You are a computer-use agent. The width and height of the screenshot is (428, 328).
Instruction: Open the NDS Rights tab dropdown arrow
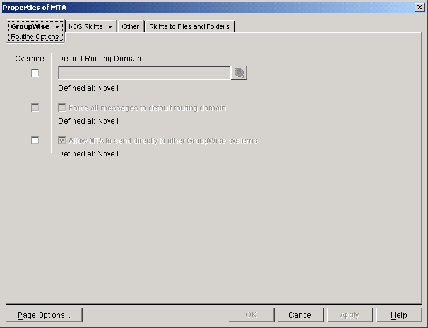[x=110, y=26]
